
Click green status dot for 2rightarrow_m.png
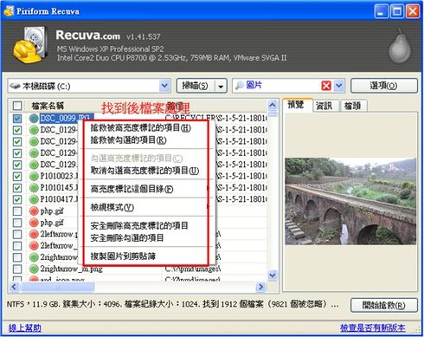(x=34, y=269)
